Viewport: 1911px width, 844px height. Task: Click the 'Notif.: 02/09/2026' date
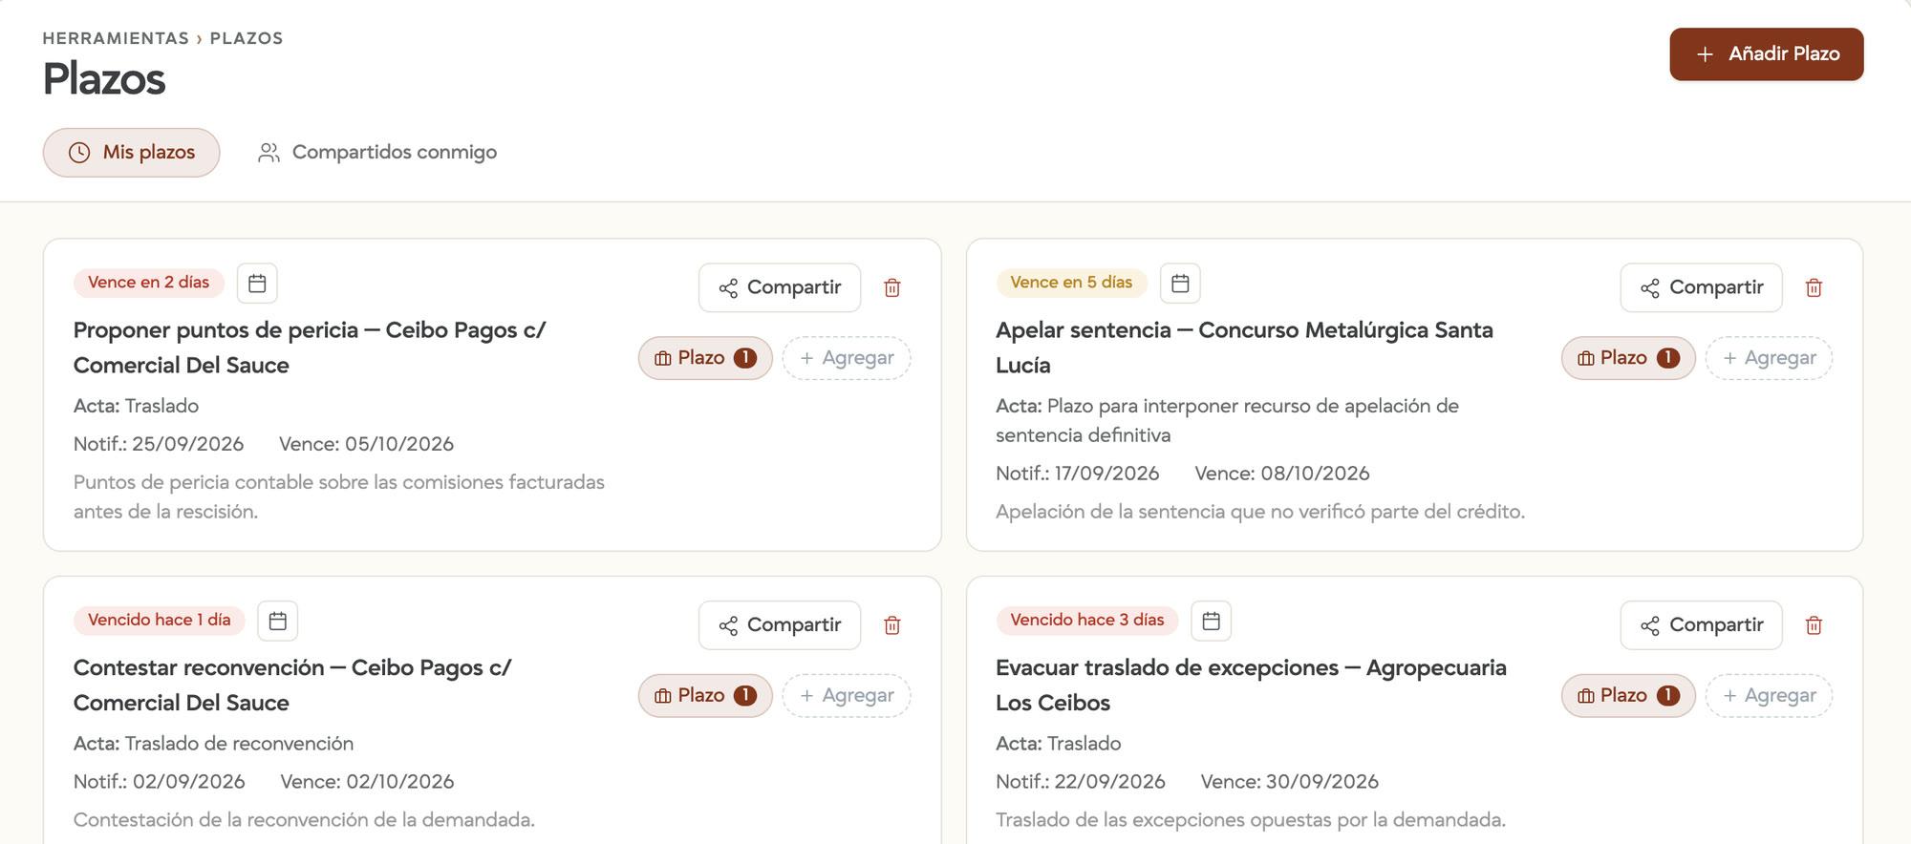160,782
